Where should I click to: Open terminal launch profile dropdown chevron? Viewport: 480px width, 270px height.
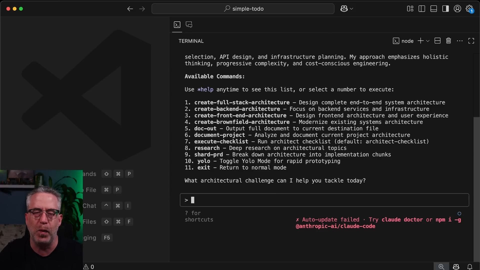click(x=428, y=41)
